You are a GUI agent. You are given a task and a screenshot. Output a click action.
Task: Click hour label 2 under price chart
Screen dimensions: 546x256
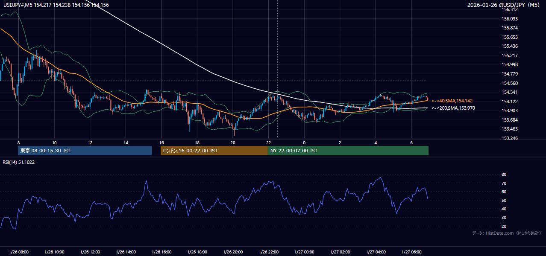[340, 143]
